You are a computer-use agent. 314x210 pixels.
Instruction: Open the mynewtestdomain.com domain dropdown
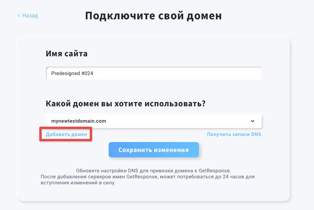[154, 121]
